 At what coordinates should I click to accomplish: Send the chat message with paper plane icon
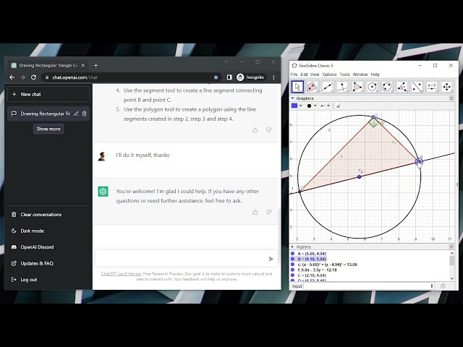[x=271, y=259]
